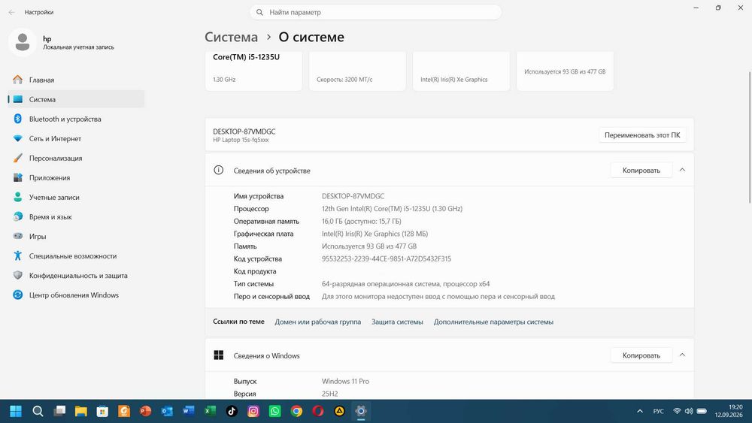This screenshot has width=752, height=423.
Task: Collapse Сведения о Windows section chevron
Action: click(x=683, y=355)
